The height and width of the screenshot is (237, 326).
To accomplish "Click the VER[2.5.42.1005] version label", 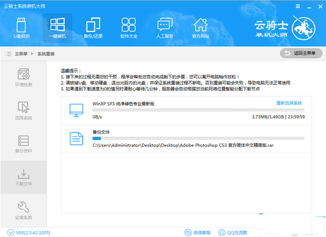I will 33,233.
